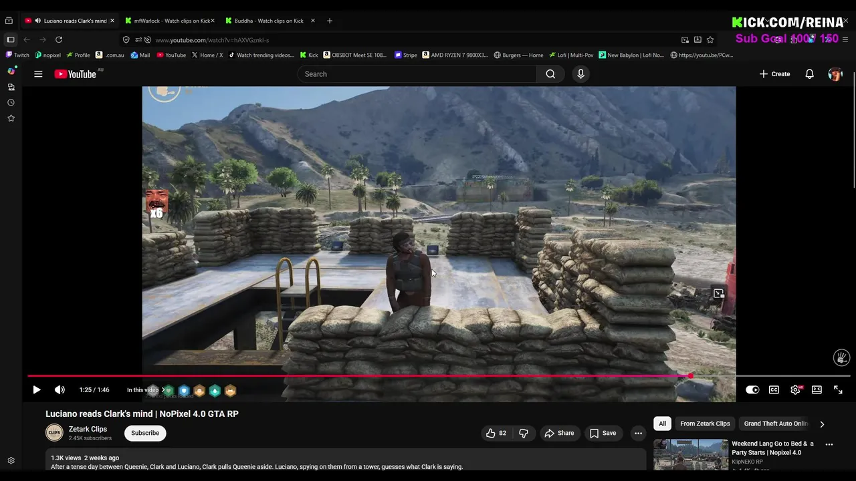Toggle the autoplay switch
Viewport: 856px width, 481px height.
click(752, 389)
